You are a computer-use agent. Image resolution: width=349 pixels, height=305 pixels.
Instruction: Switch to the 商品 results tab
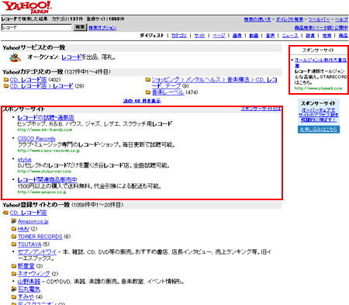click(x=344, y=36)
